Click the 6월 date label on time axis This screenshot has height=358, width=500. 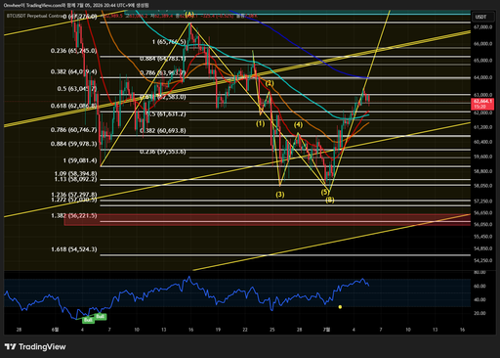point(55,330)
